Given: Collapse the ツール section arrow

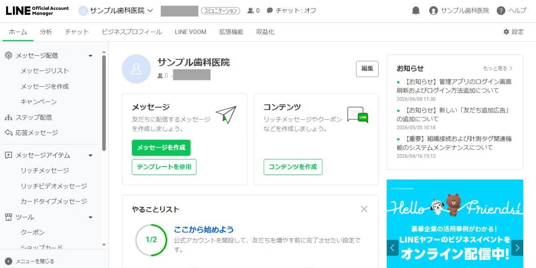Looking at the screenshot, I should [91, 218].
